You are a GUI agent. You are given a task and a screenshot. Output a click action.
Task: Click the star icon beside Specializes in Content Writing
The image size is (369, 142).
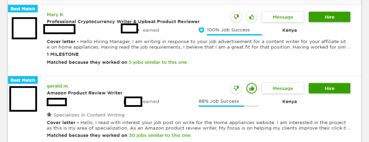pyautogui.click(x=49, y=115)
